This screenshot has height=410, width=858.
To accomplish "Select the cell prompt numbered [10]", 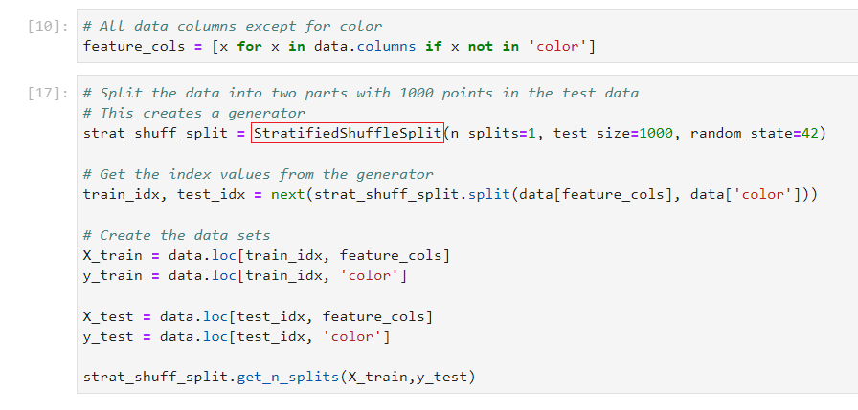I will [x=48, y=27].
